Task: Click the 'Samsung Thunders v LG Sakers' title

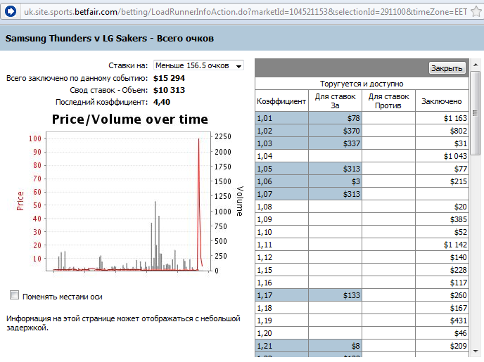Action: point(76,38)
